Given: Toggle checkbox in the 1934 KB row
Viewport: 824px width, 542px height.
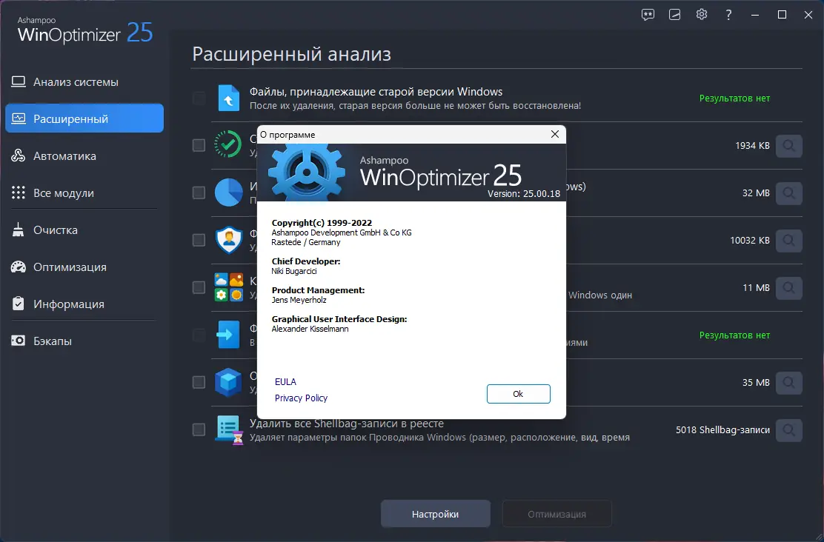Looking at the screenshot, I should [x=199, y=145].
